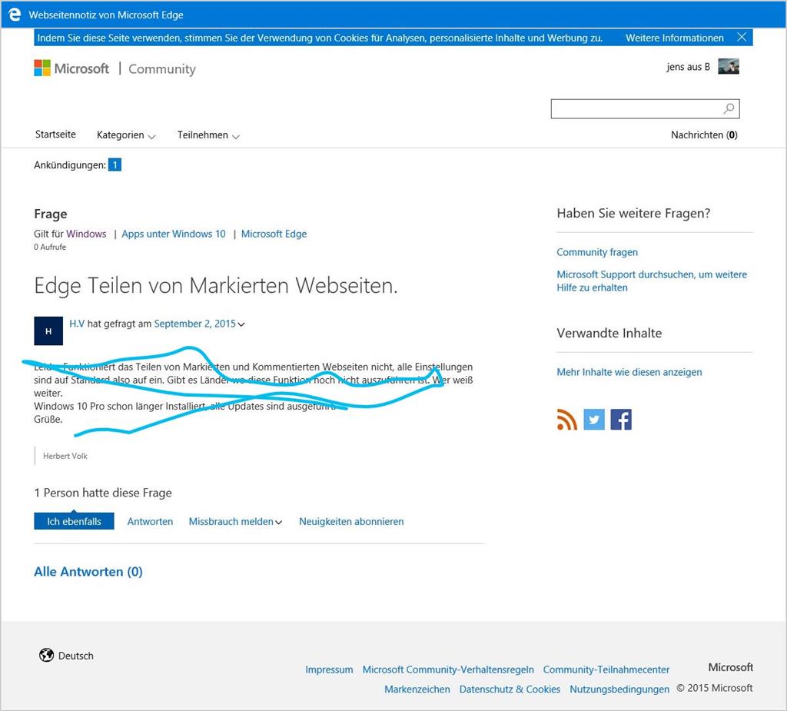Image resolution: width=787 pixels, height=711 pixels.
Task: Click the 0 Aufrufe view count
Action: coord(50,247)
